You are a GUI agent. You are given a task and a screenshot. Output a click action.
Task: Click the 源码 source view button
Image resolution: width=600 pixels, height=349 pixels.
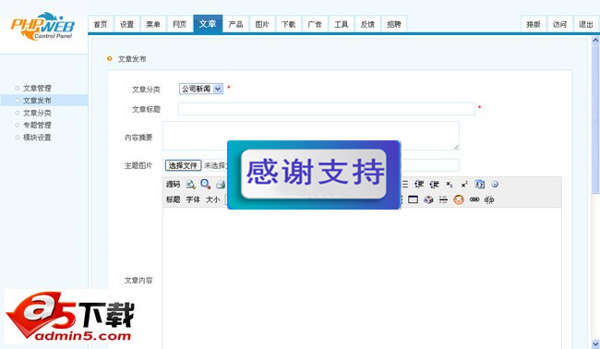(x=173, y=185)
